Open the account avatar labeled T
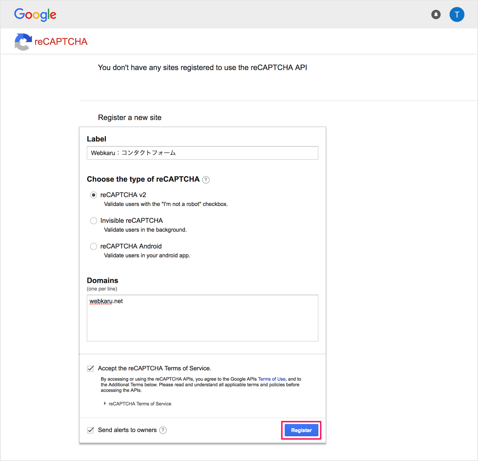 tap(457, 15)
